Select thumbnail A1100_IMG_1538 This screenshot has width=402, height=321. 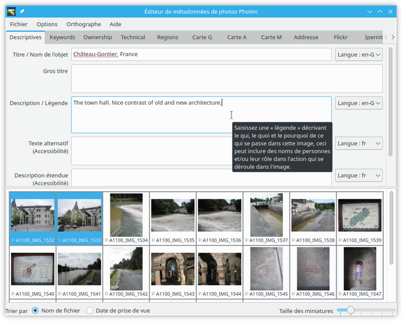[x=313, y=218]
